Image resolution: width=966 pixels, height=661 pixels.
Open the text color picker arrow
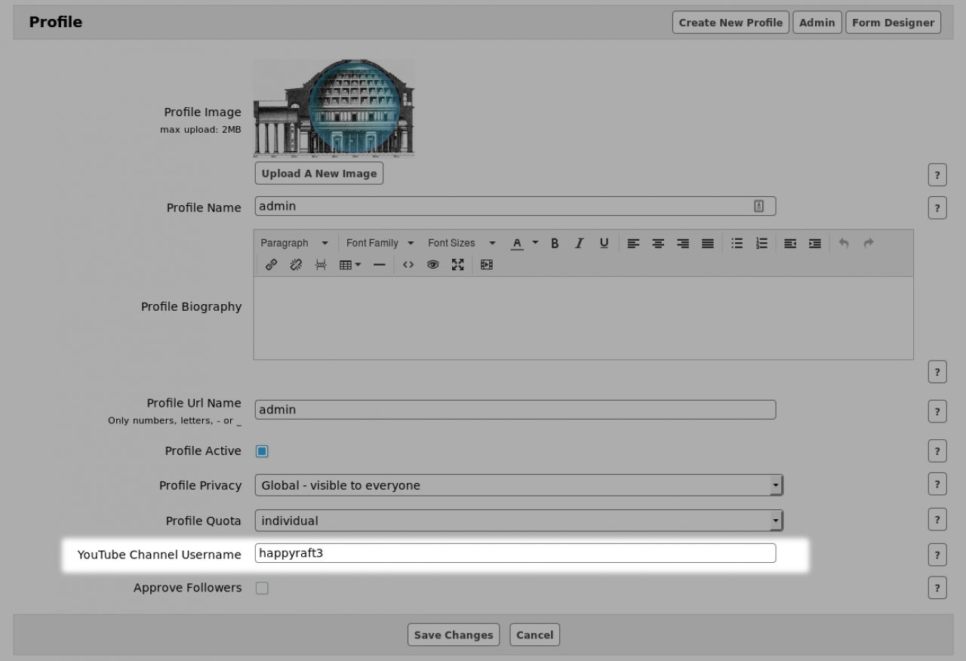pos(535,243)
